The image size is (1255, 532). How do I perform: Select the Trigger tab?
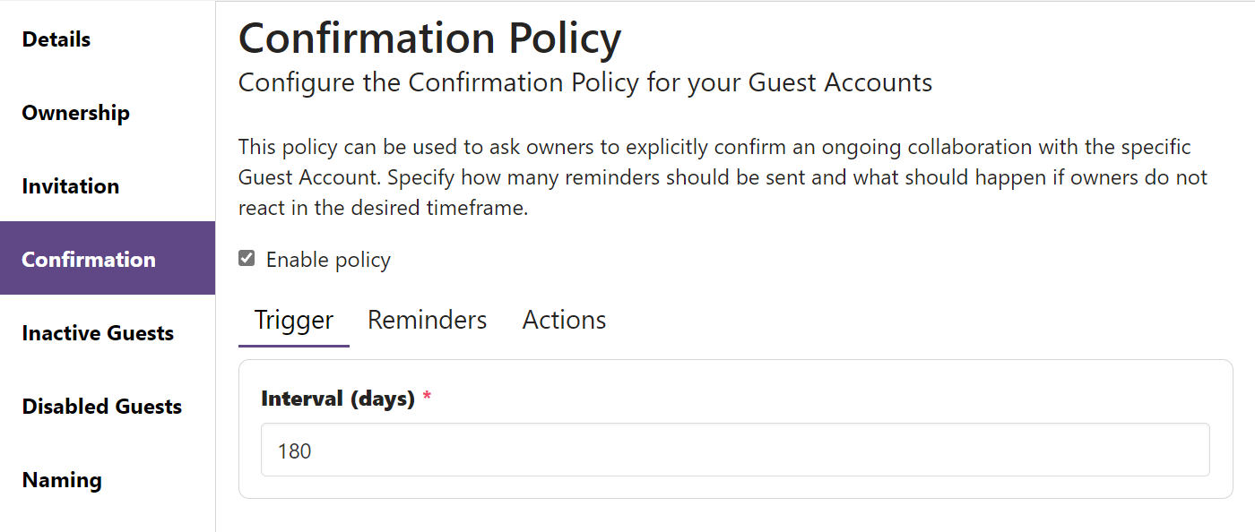[293, 320]
